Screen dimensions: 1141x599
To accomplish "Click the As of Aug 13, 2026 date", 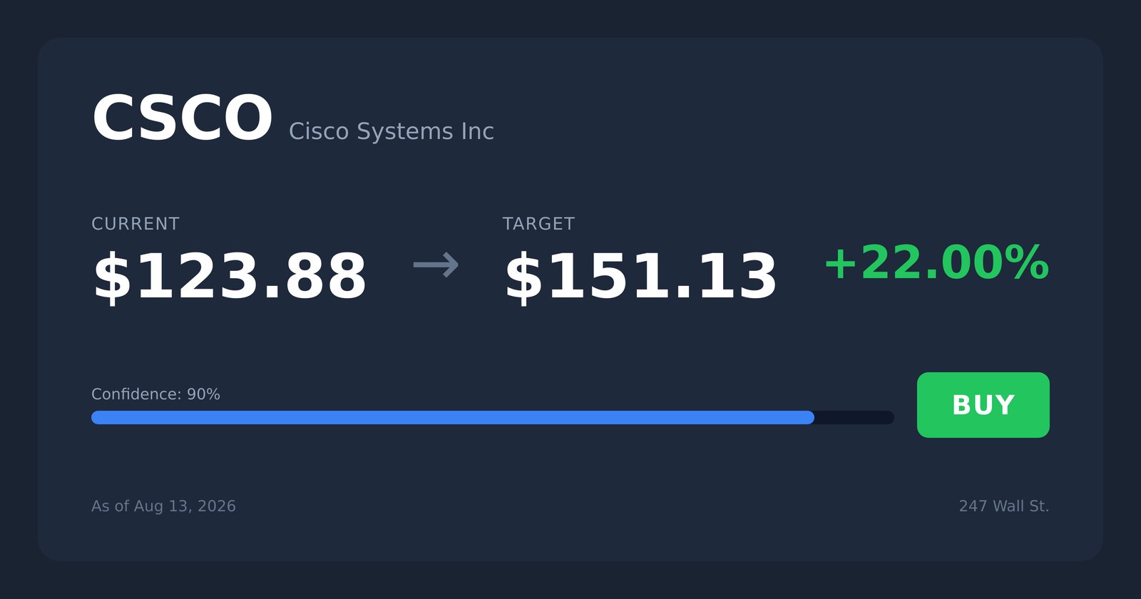I will pyautogui.click(x=163, y=506).
